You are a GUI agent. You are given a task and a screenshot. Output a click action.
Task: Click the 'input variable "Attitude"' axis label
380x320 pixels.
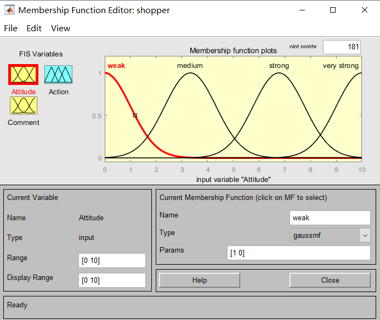click(x=234, y=180)
